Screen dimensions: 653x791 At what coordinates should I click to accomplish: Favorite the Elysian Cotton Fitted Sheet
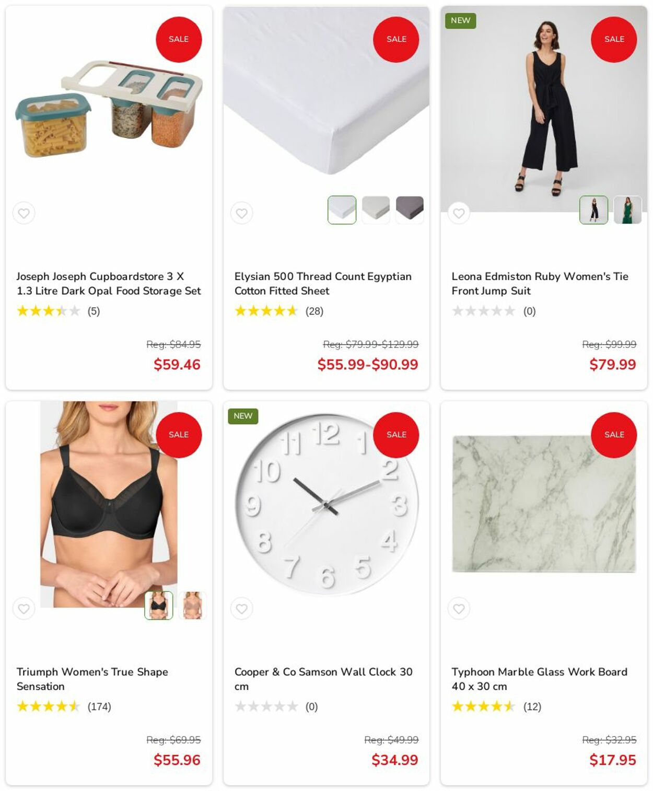click(x=241, y=213)
